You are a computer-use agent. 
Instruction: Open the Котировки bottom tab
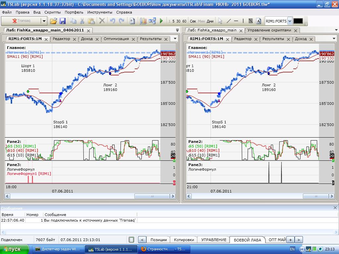(x=184, y=240)
